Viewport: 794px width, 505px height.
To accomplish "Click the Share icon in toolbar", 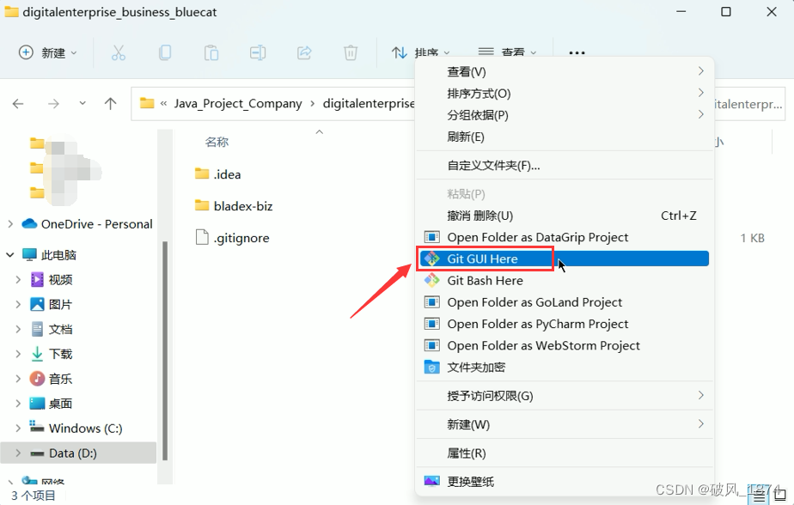I will point(304,52).
